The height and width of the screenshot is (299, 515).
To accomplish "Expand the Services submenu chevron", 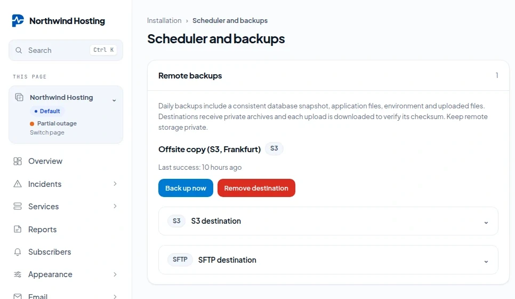I will (x=115, y=206).
